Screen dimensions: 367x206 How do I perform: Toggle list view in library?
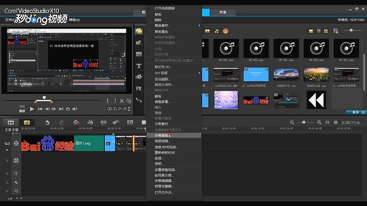[x=319, y=31]
